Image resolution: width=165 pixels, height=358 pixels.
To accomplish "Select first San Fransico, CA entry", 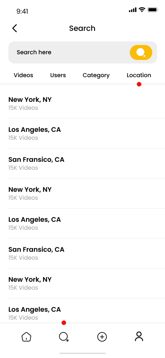I will tap(87, 163).
